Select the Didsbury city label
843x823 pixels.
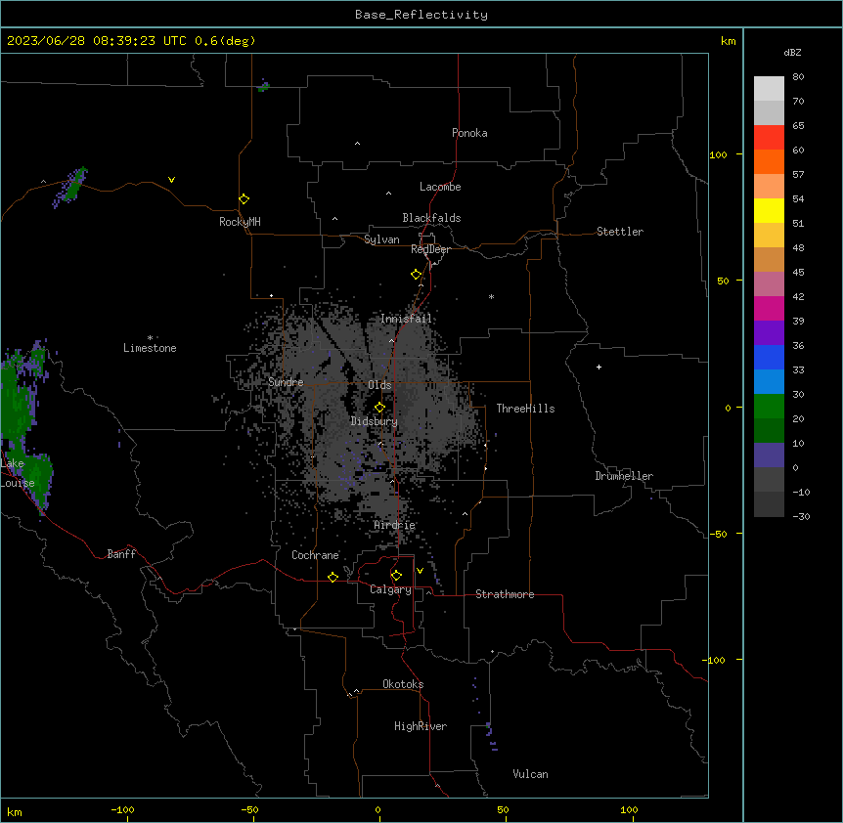(x=374, y=421)
